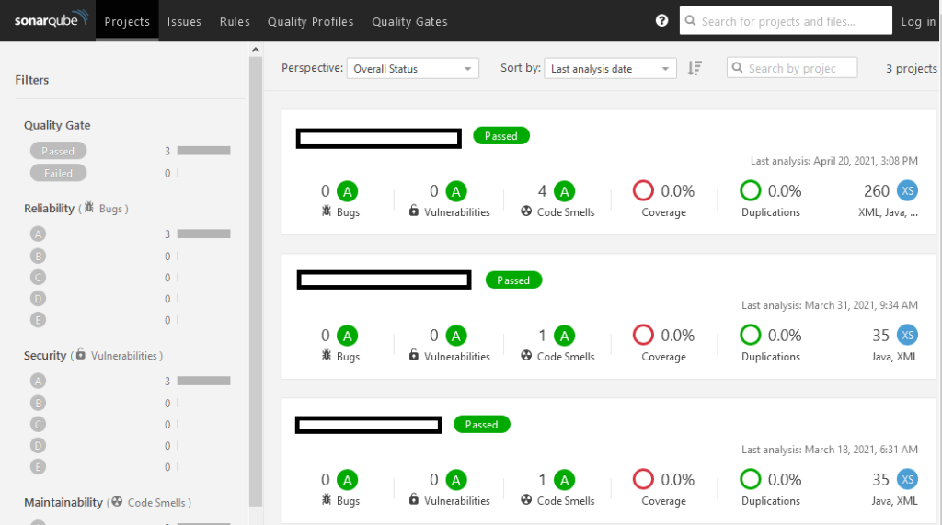The height and width of the screenshot is (525, 942).
Task: Click first project's red Coverage circle
Action: click(x=643, y=191)
